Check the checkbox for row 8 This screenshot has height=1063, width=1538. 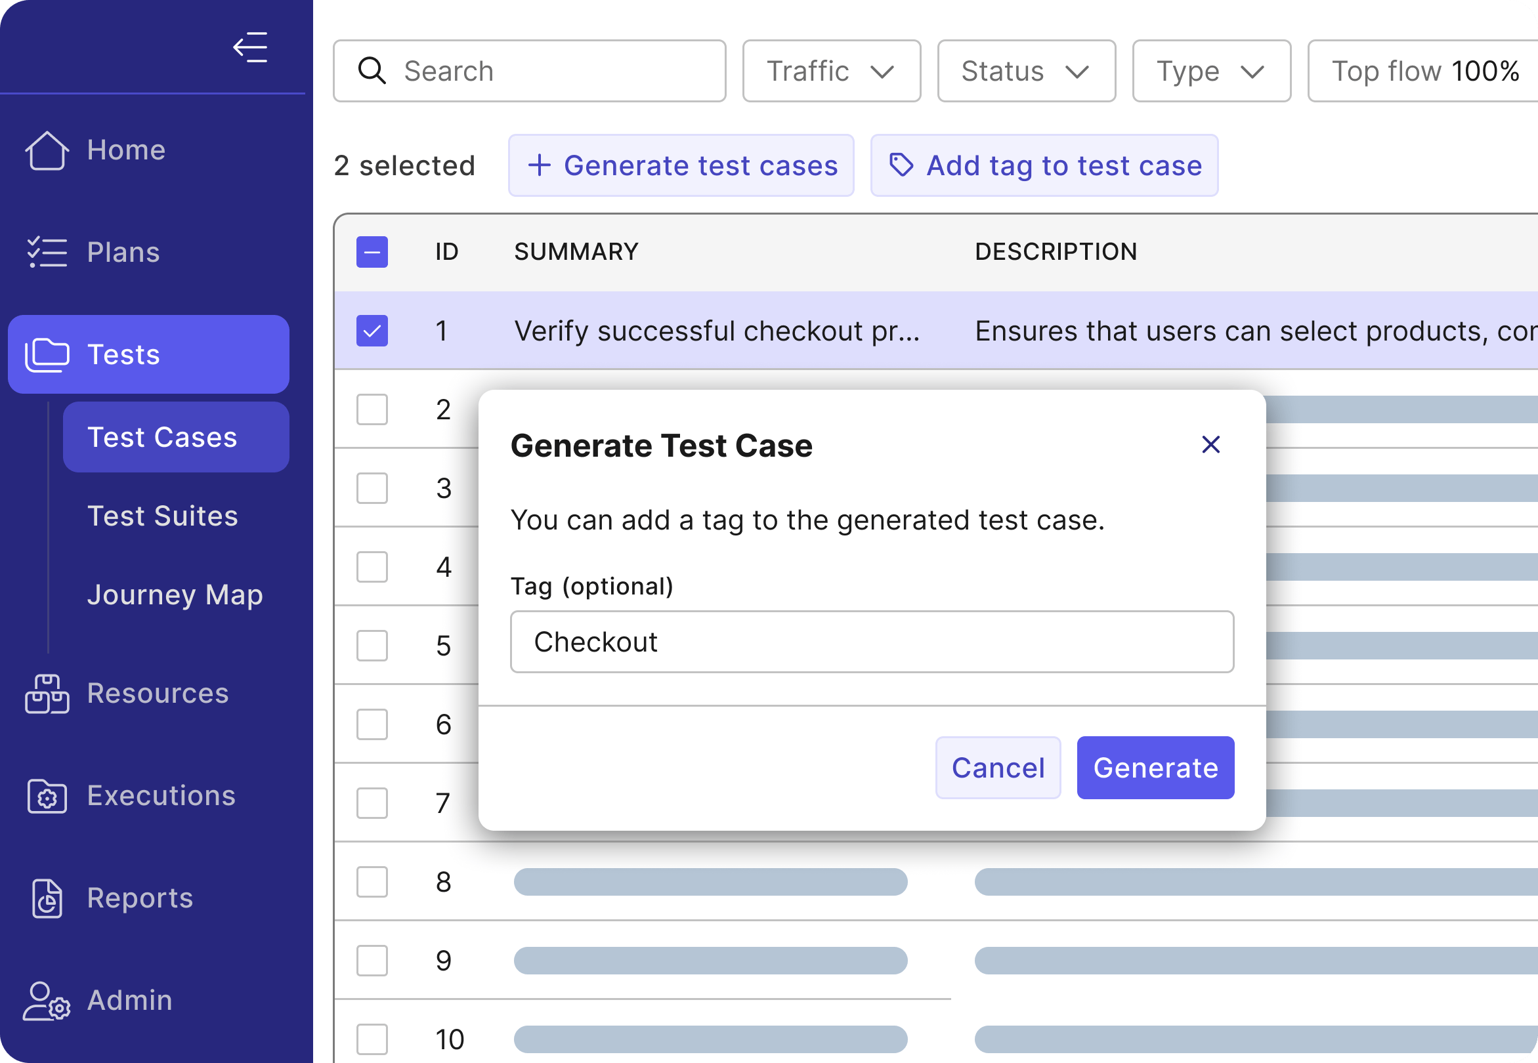click(x=372, y=882)
